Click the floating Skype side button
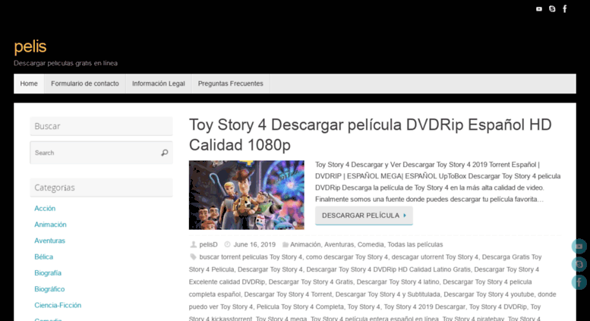 coord(579,264)
